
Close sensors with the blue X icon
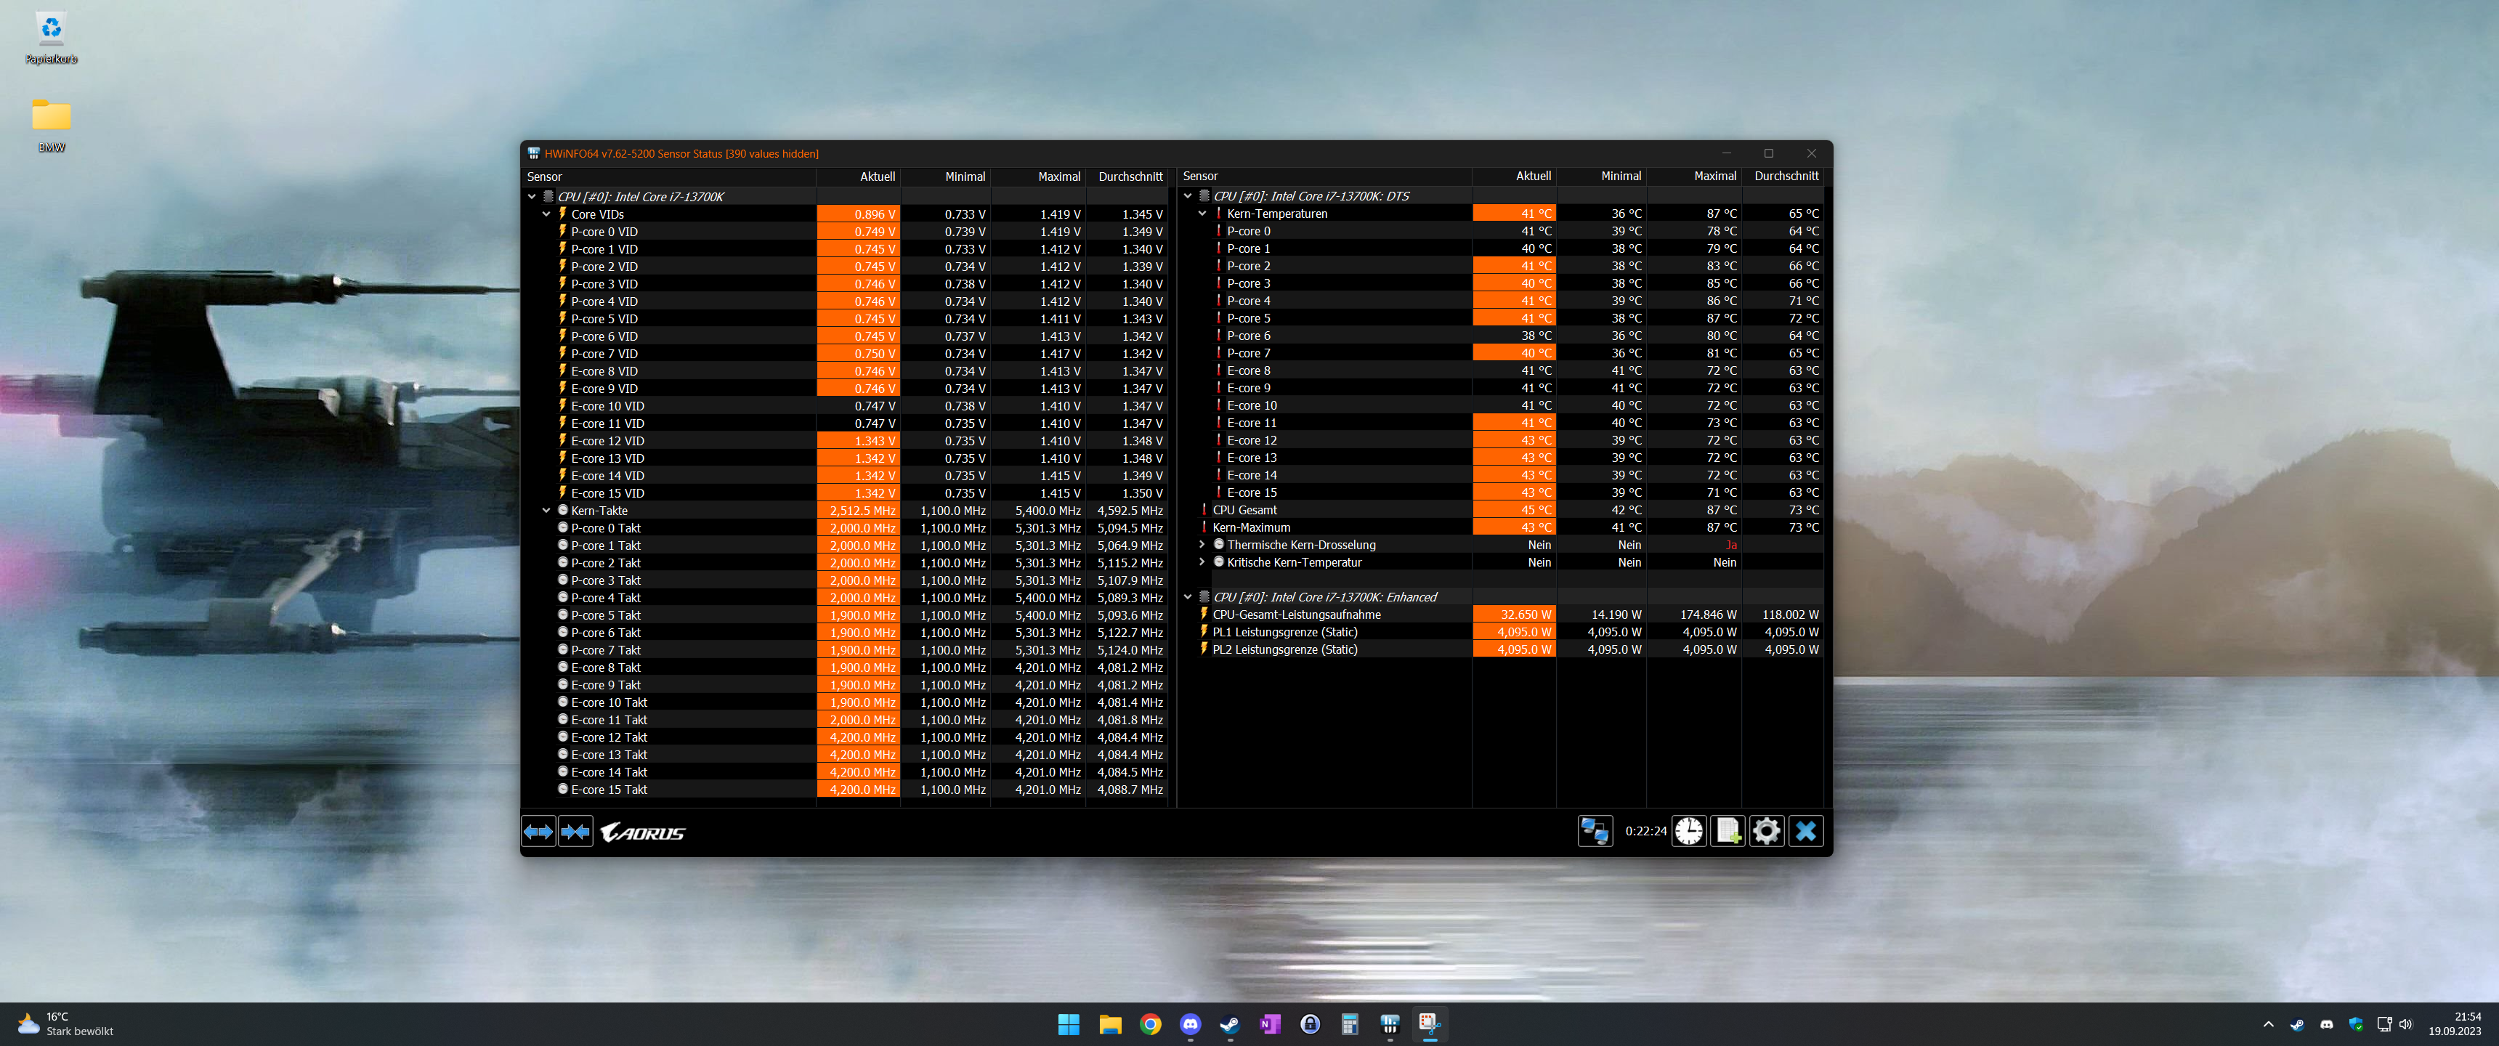pos(1805,832)
